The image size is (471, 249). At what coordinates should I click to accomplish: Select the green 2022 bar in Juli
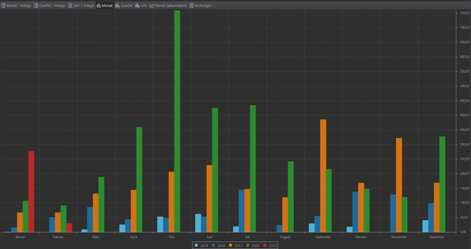click(253, 169)
